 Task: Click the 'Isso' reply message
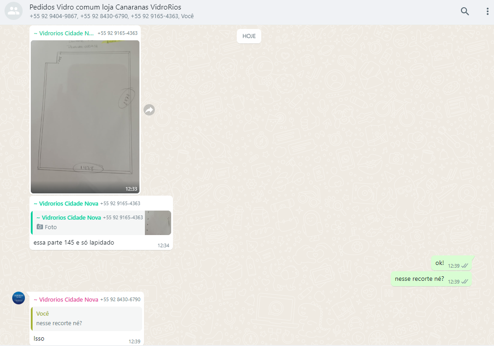39,338
